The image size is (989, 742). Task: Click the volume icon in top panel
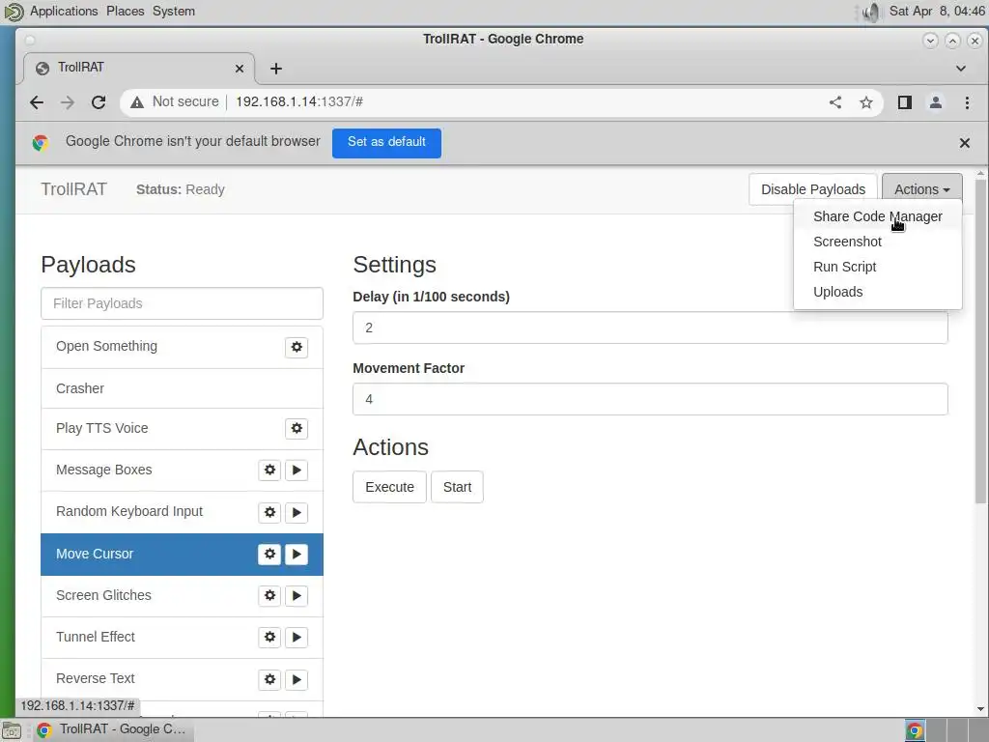click(x=871, y=12)
